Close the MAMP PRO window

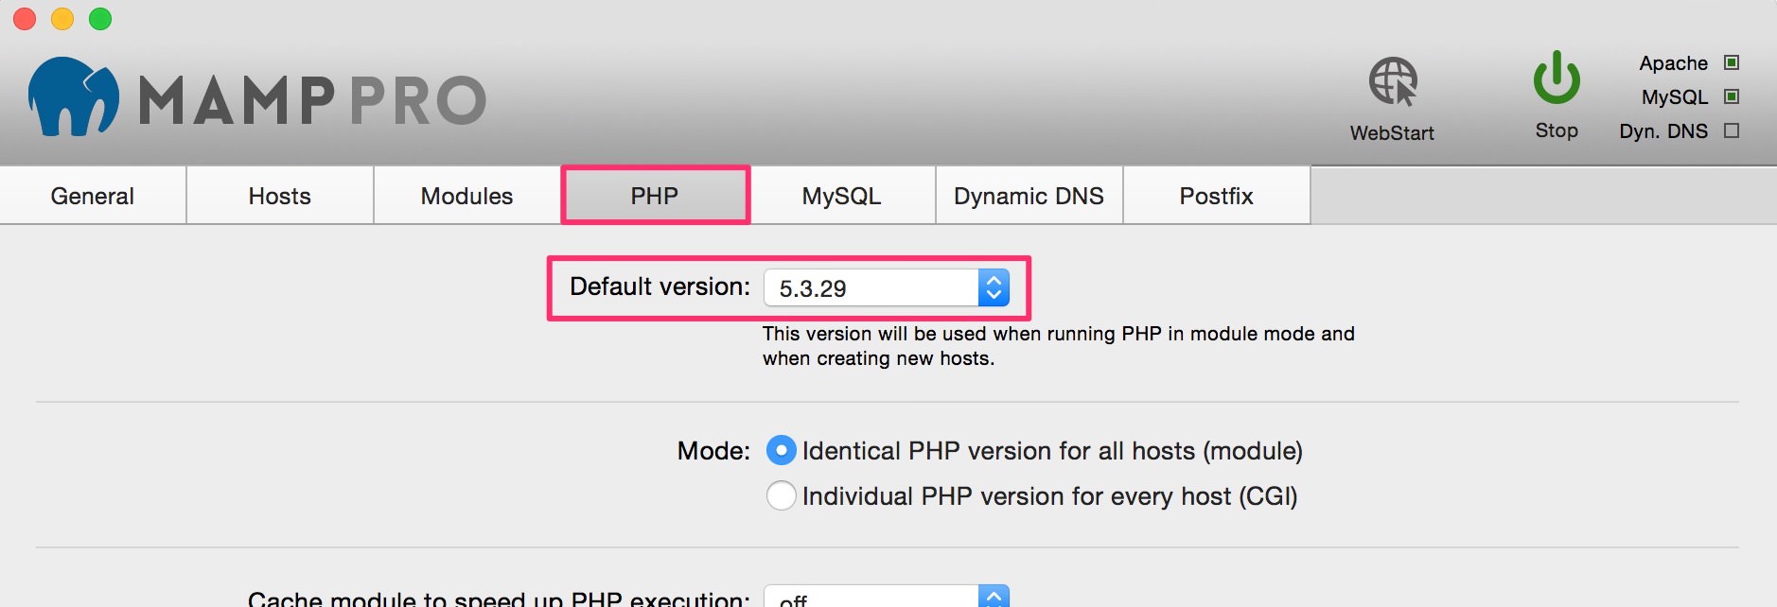tap(25, 19)
